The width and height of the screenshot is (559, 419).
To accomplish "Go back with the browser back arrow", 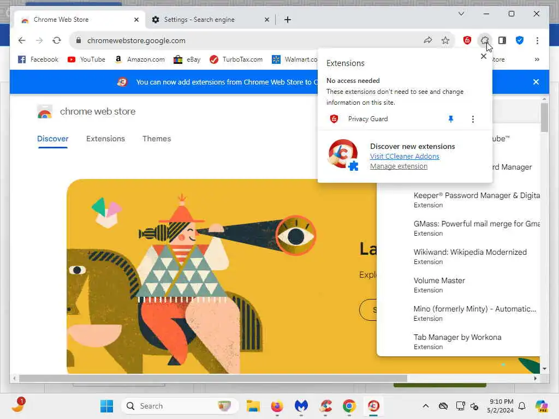I will pos(22,40).
